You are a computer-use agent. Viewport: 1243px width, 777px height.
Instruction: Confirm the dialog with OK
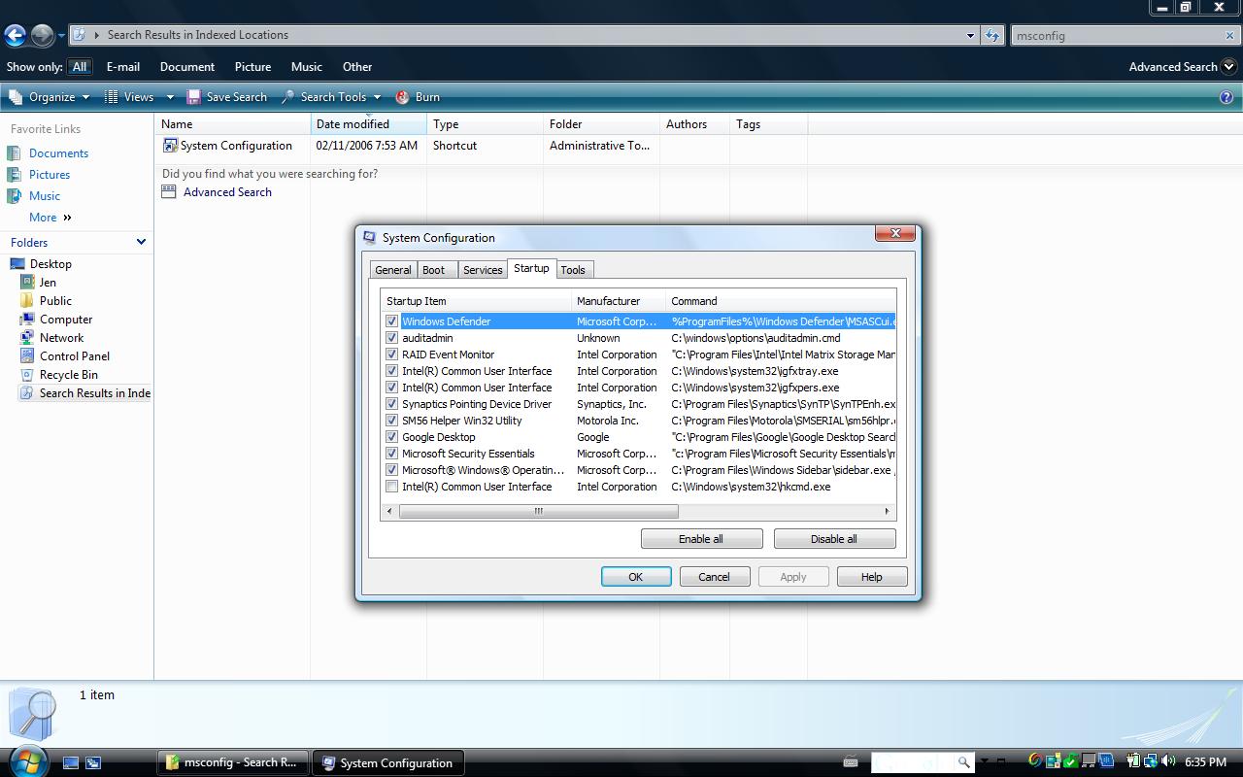(636, 577)
